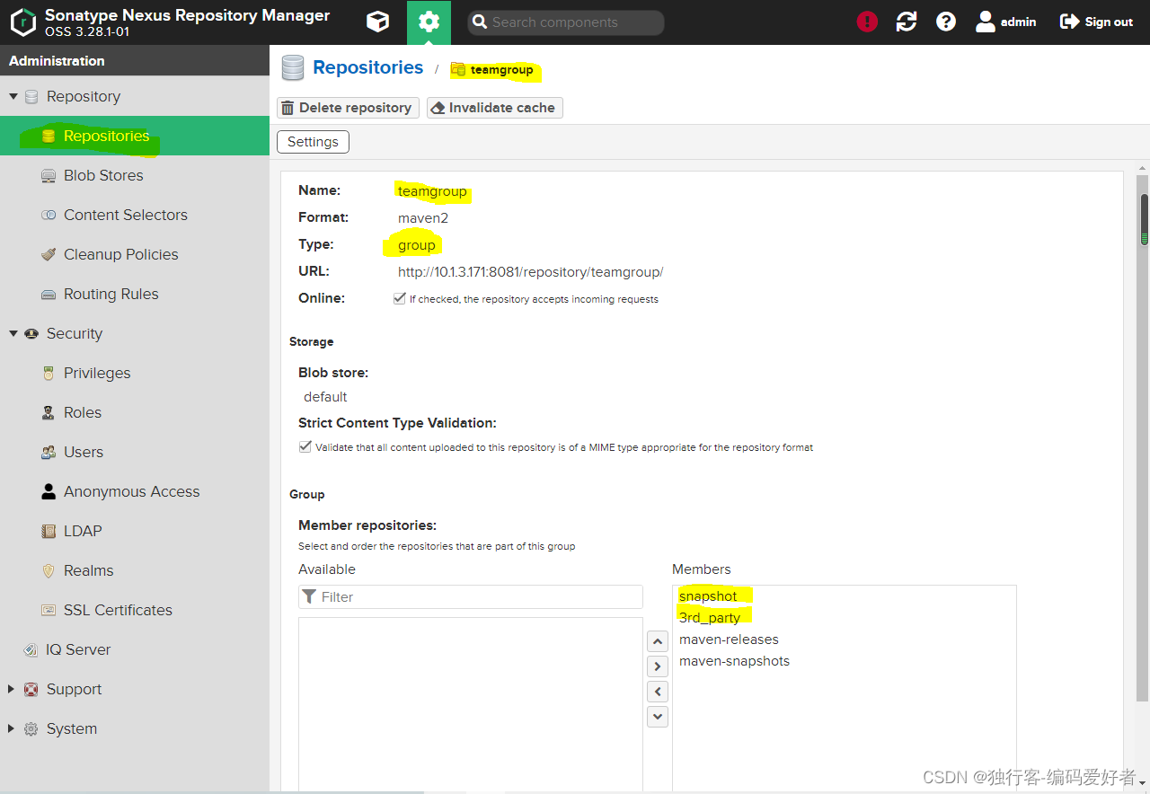Click the Administration settings gear icon
The width and height of the screenshot is (1150, 794).
[429, 21]
